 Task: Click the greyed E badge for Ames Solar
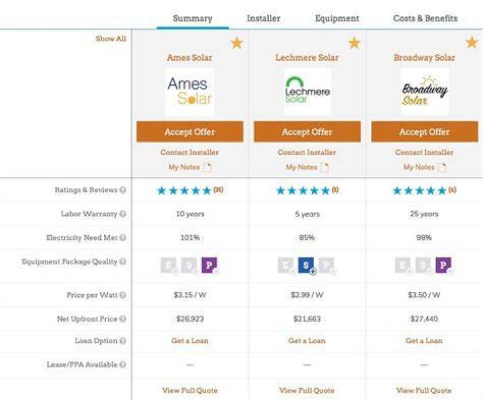coord(168,265)
